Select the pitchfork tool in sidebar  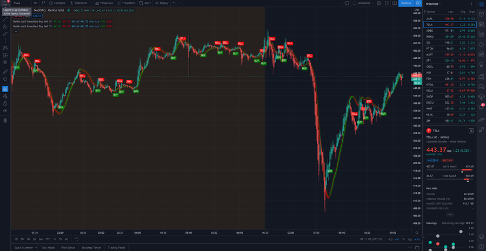click(x=5, y=26)
